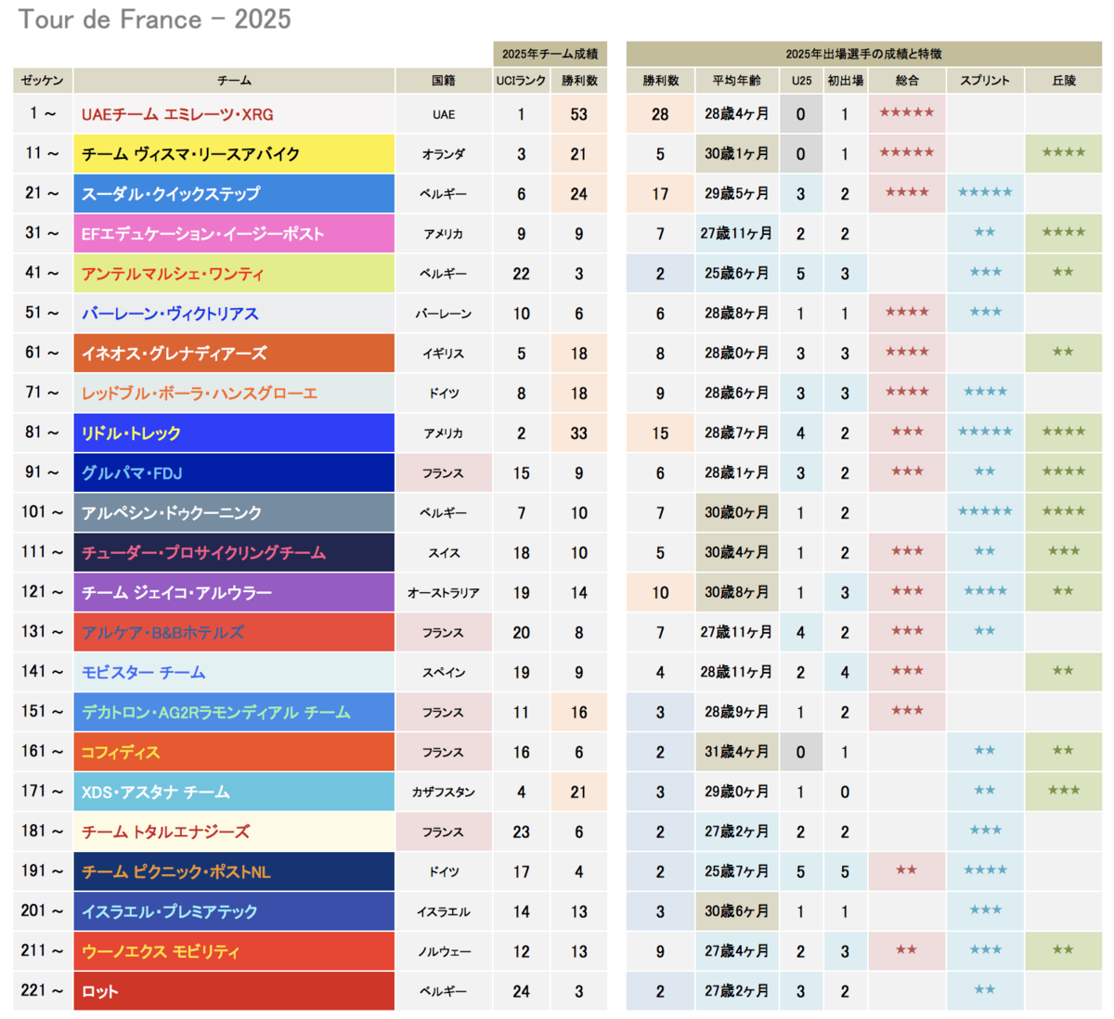Click team 'ウーノエクス モビリティ'
The width and height of the screenshot is (1114, 1019).
click(234, 952)
